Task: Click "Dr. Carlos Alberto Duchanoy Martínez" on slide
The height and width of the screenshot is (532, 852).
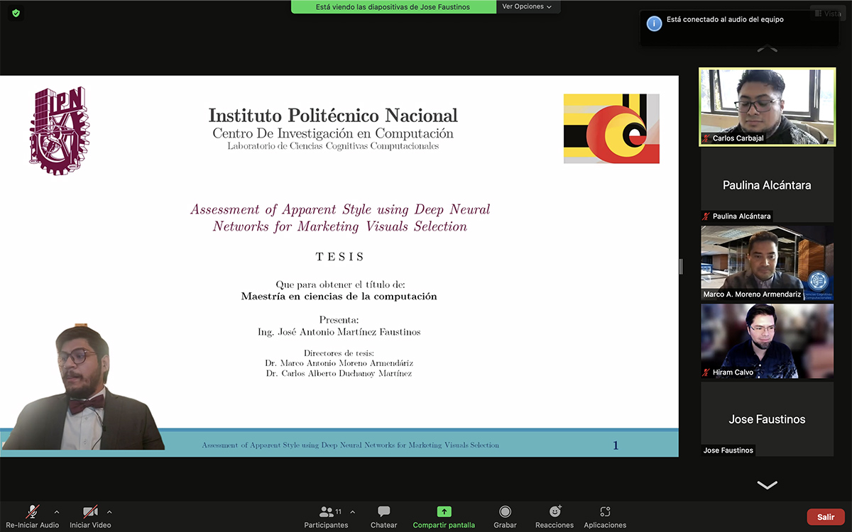Action: [x=339, y=373]
